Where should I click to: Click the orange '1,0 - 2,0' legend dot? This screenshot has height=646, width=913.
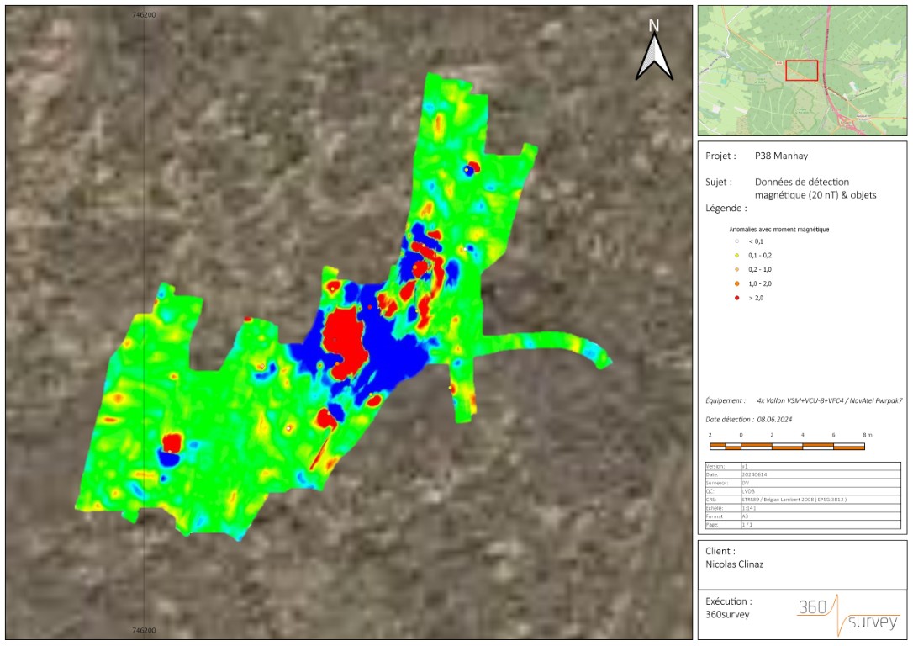pos(736,283)
